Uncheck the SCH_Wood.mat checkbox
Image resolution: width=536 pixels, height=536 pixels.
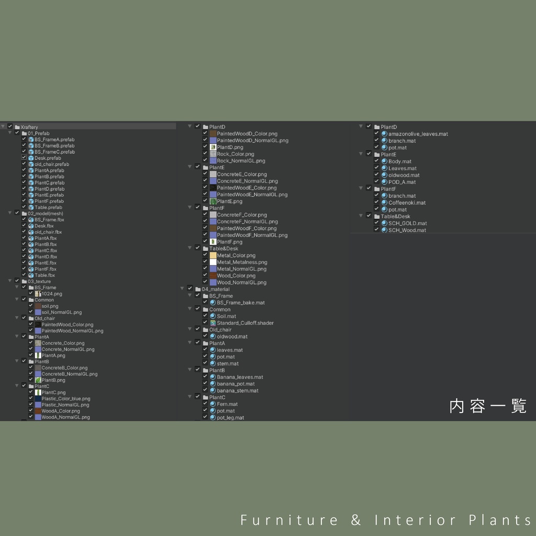[376, 230]
